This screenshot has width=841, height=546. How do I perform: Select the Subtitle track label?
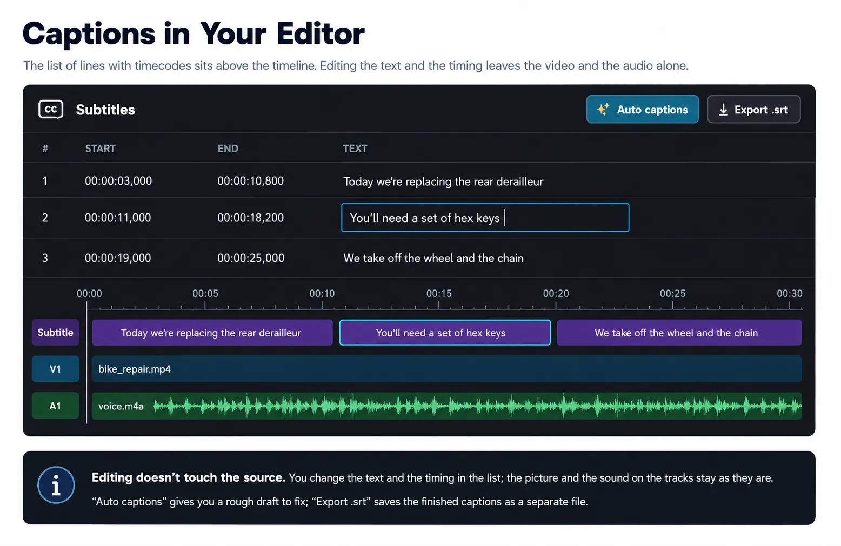pos(55,333)
